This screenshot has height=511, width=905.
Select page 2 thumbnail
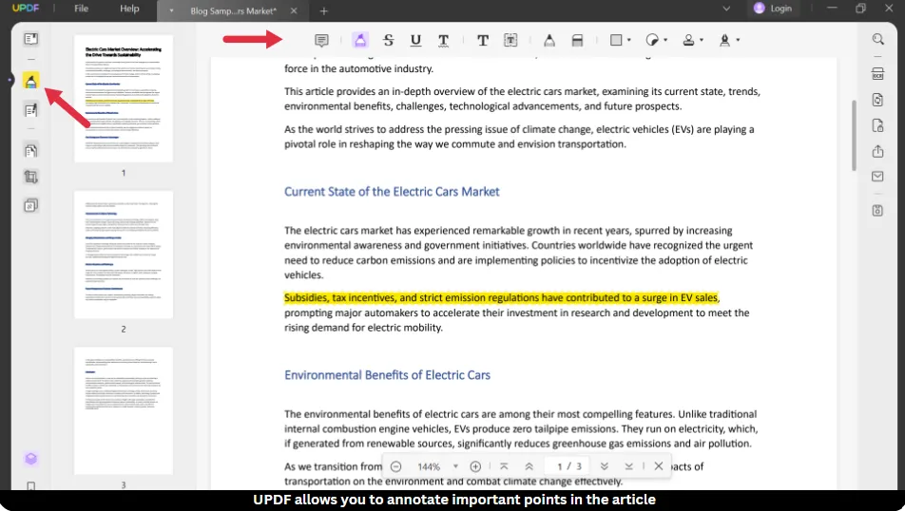(x=124, y=255)
